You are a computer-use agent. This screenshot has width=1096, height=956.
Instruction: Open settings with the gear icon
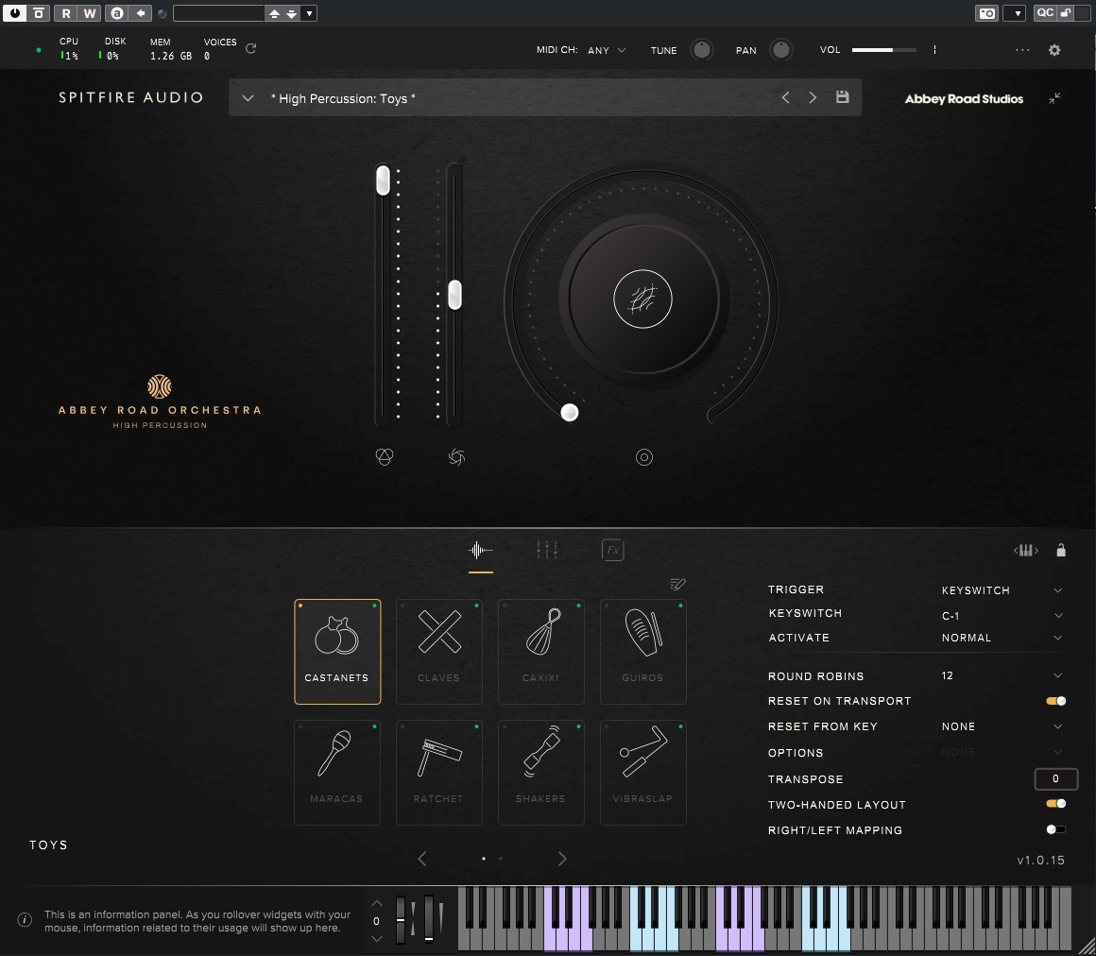(1055, 50)
